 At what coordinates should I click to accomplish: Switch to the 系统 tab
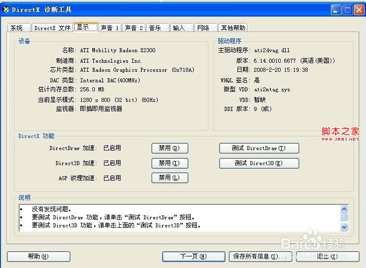pos(19,28)
